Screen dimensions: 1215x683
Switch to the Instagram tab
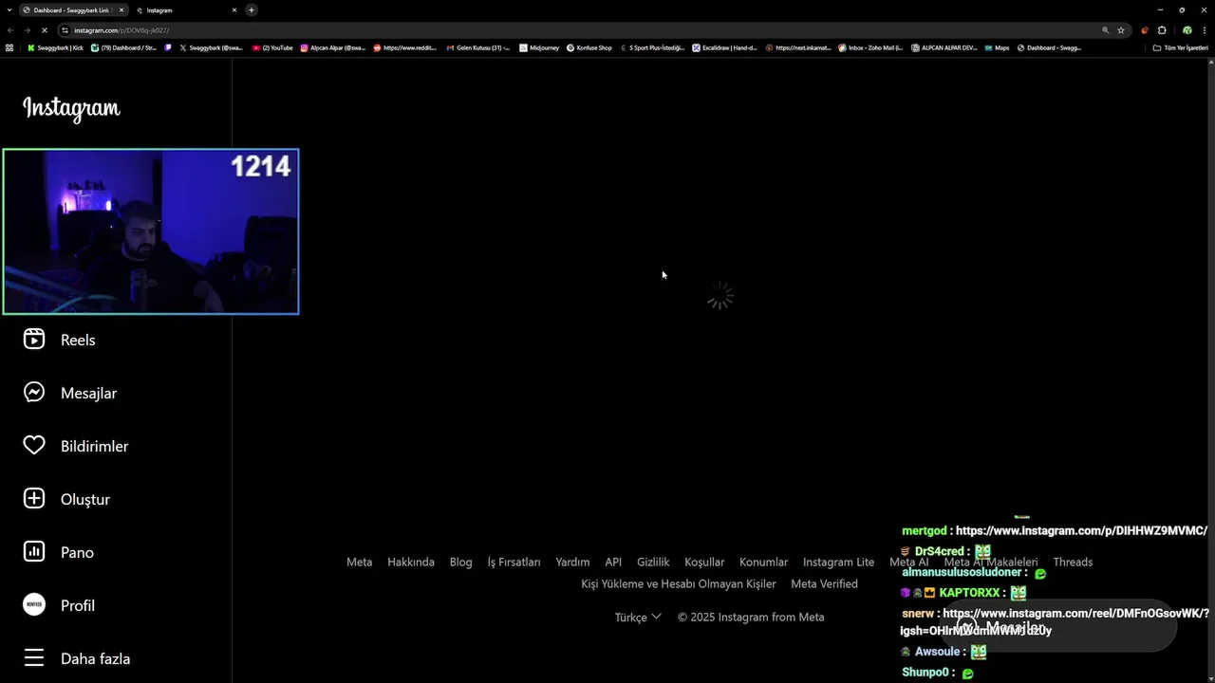(x=186, y=9)
